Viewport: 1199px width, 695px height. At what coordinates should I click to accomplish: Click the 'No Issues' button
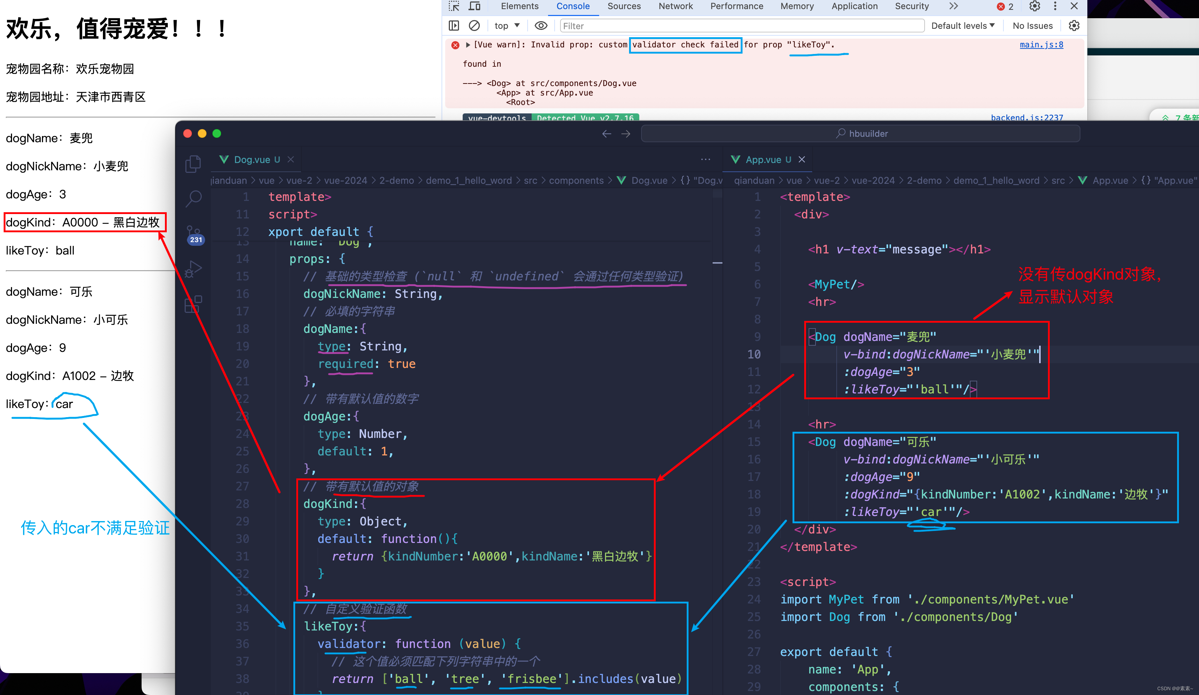click(1032, 25)
